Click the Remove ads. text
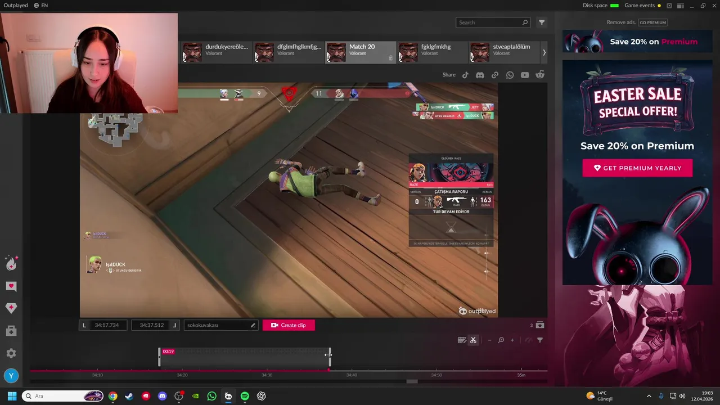This screenshot has height=405, width=720. coord(622,22)
